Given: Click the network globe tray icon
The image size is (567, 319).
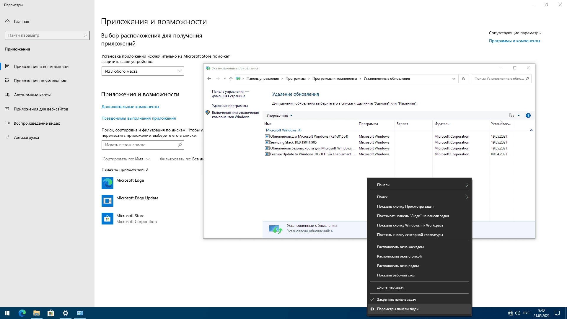Looking at the screenshot, I should coord(511,313).
